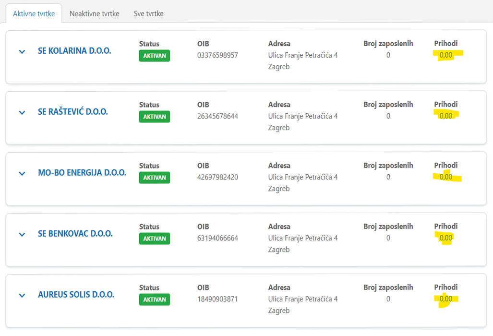Click the OIB number 03376598957
This screenshot has height=336, width=493.
pyautogui.click(x=217, y=55)
